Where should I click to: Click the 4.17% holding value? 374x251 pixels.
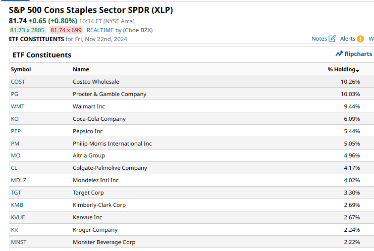click(x=352, y=168)
